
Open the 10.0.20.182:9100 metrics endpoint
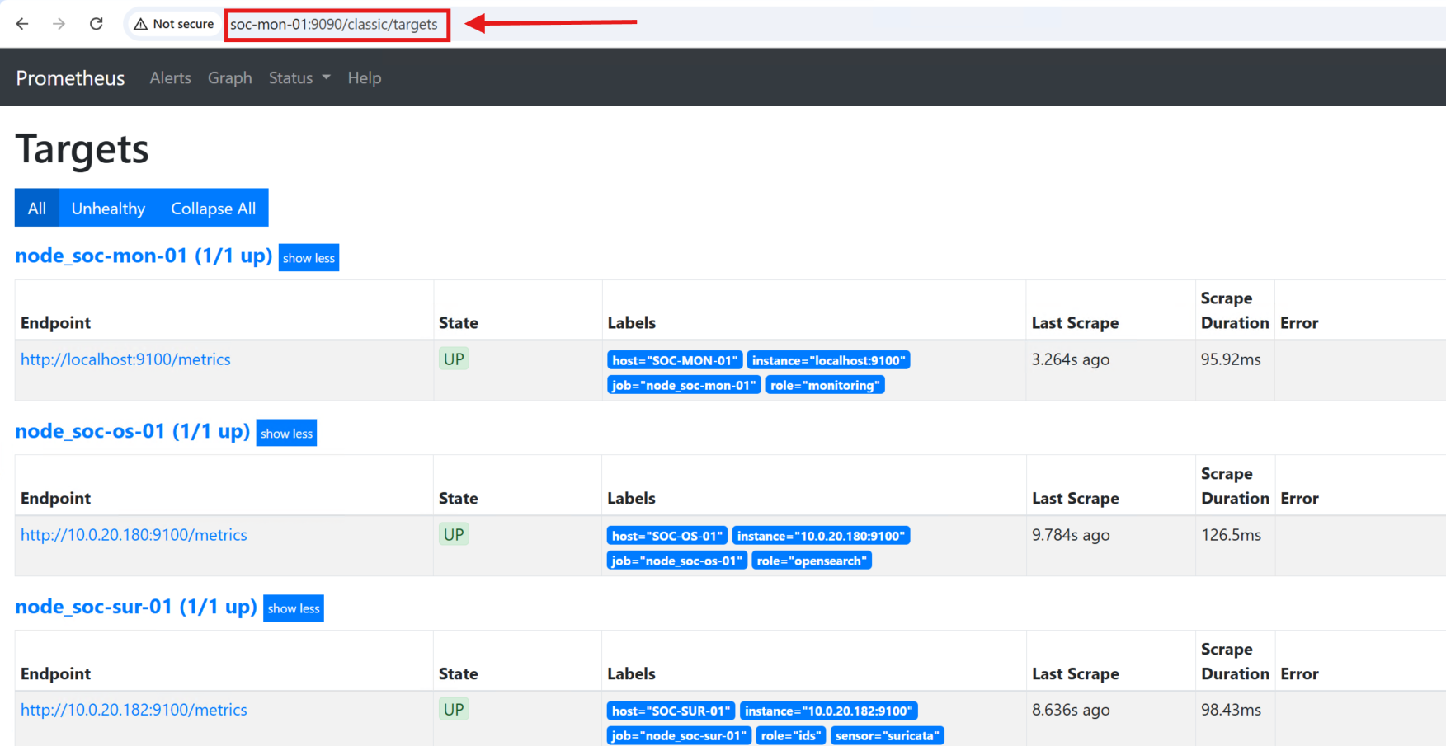pyautogui.click(x=134, y=710)
